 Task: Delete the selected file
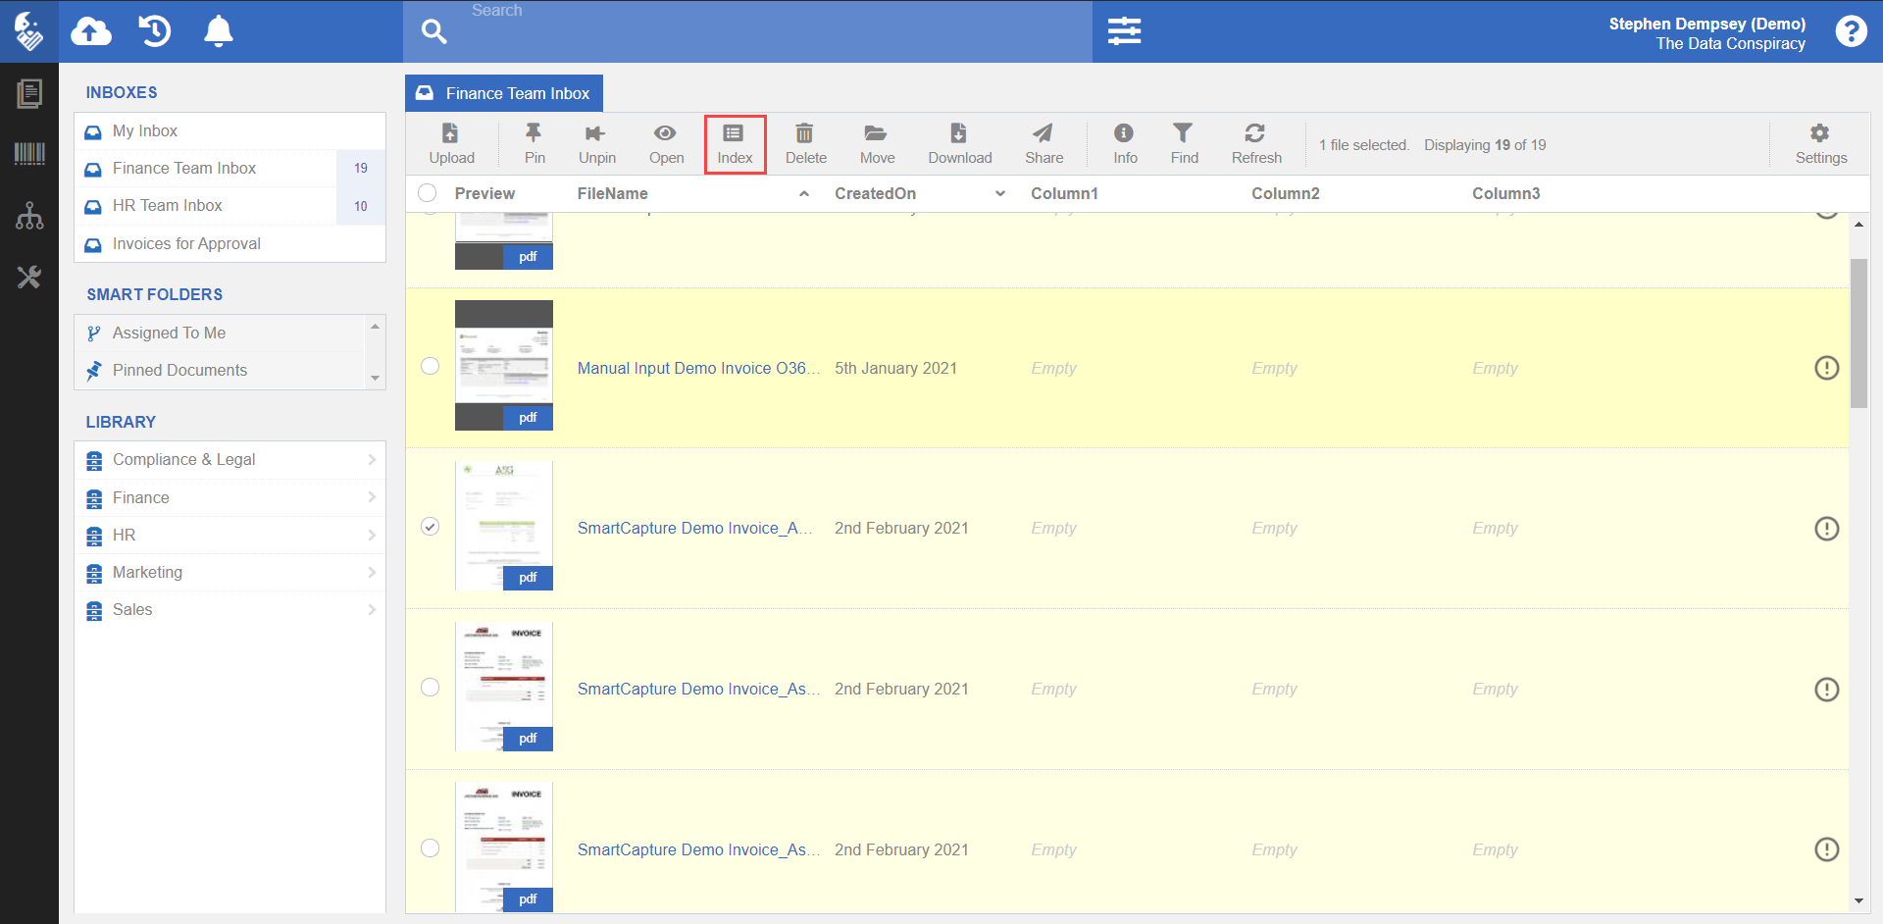(805, 144)
